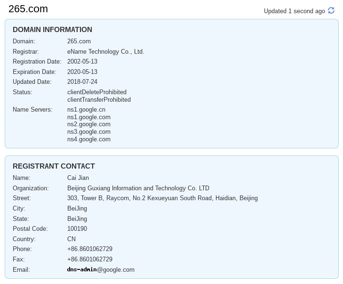
Task: Click the Phone number +86.8601062729
Action: [x=90, y=249]
